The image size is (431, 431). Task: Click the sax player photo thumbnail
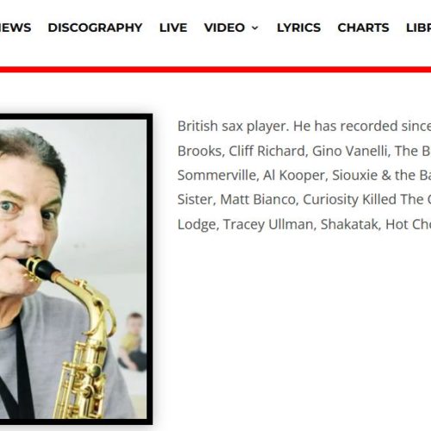(73, 269)
